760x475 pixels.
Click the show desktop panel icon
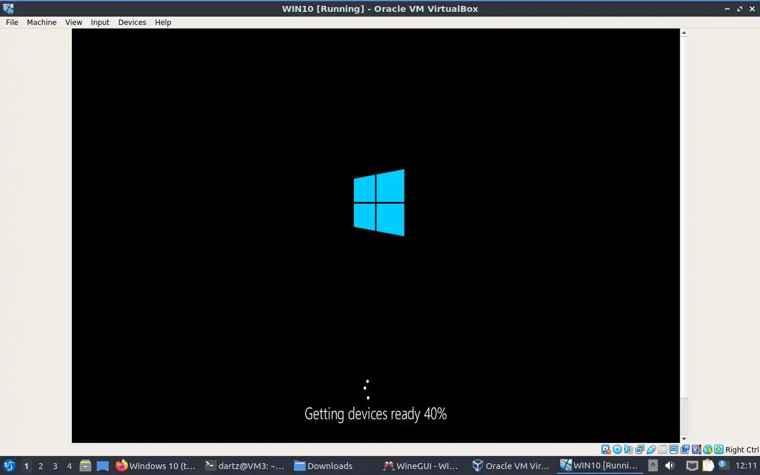click(x=103, y=466)
